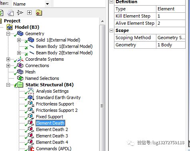Screen dimensions: 190x151
Task: Collapse the Static Structural (B4) branch
Action: coord(8,85)
